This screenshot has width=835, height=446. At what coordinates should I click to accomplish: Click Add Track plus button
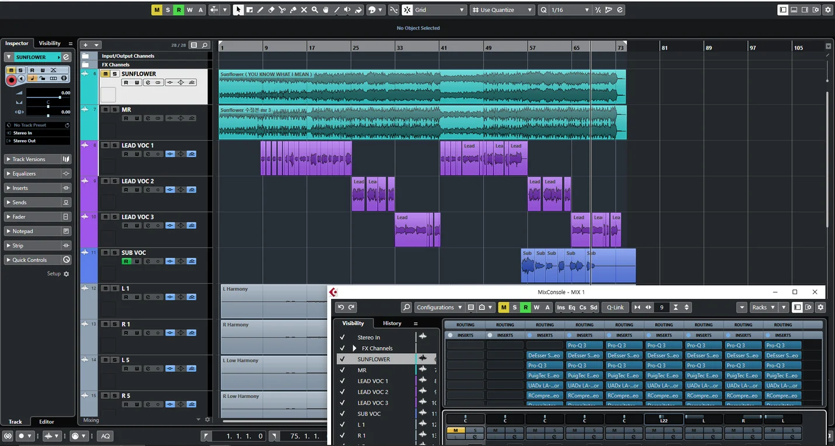86,45
